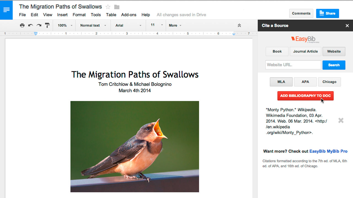Screen dimensions: 353x198
Task: Open the folder icon next to title
Action: click(117, 7)
